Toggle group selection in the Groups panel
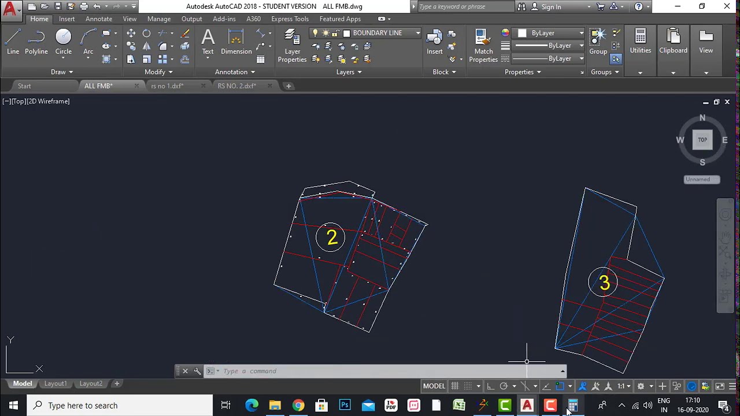 pos(616,59)
